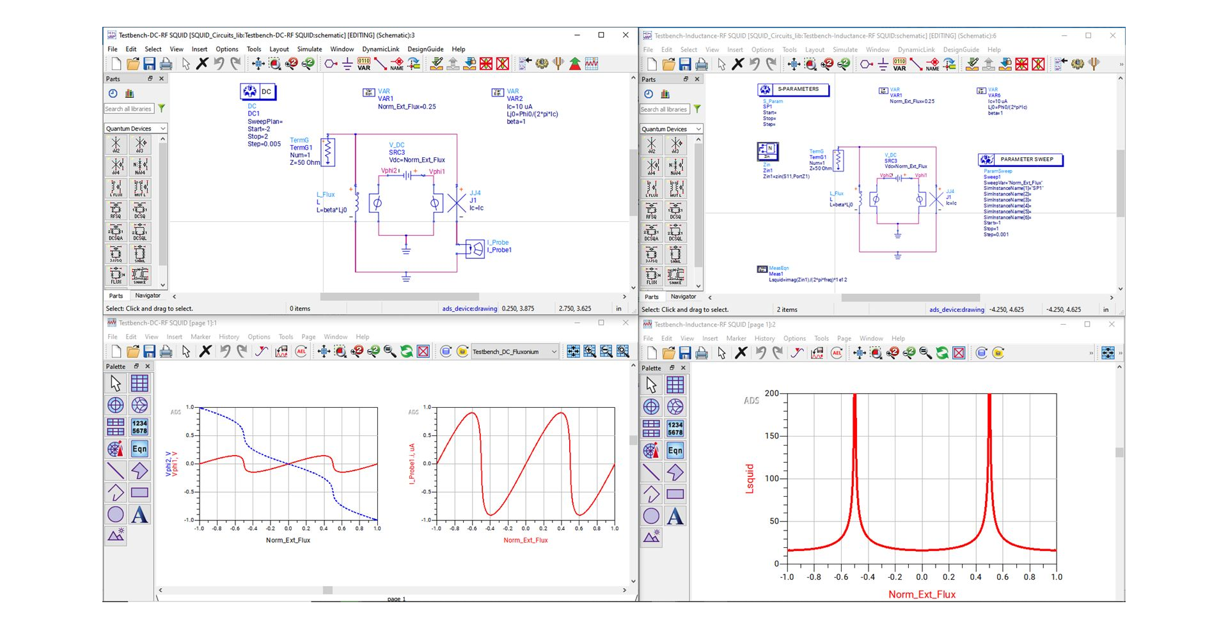This screenshot has width=1228, height=629.
Task: Undock Parts panel in DC-RF schematic
Action: coord(150,79)
